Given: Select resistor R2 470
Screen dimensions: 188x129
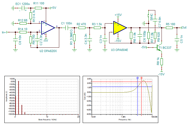Looking at the screenshot, I should coord(82,28).
